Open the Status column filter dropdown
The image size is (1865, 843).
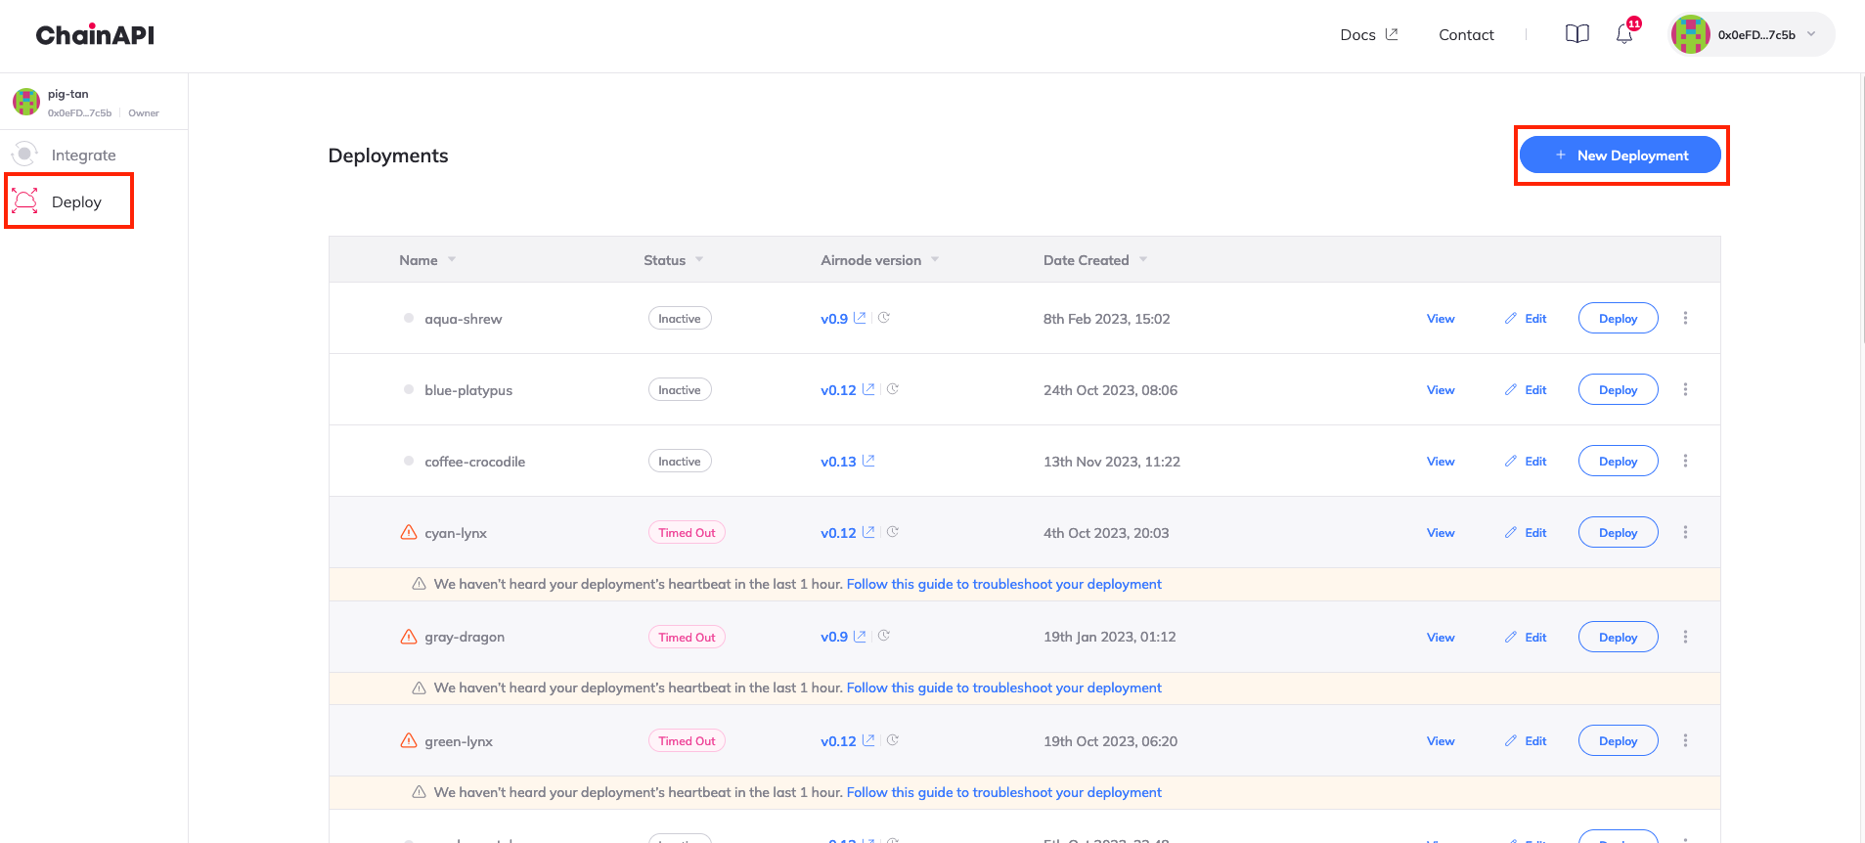(699, 259)
